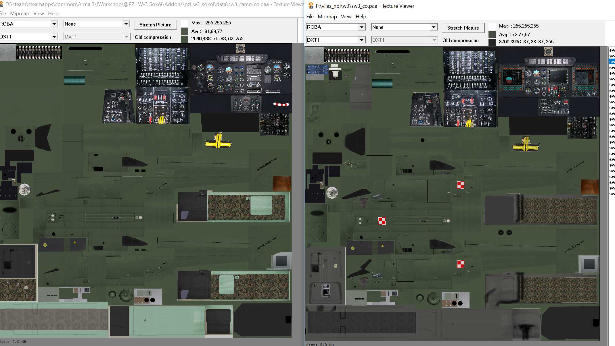Click right texture image sw3_co.paa
This screenshot has height=346, width=615.
452,194
